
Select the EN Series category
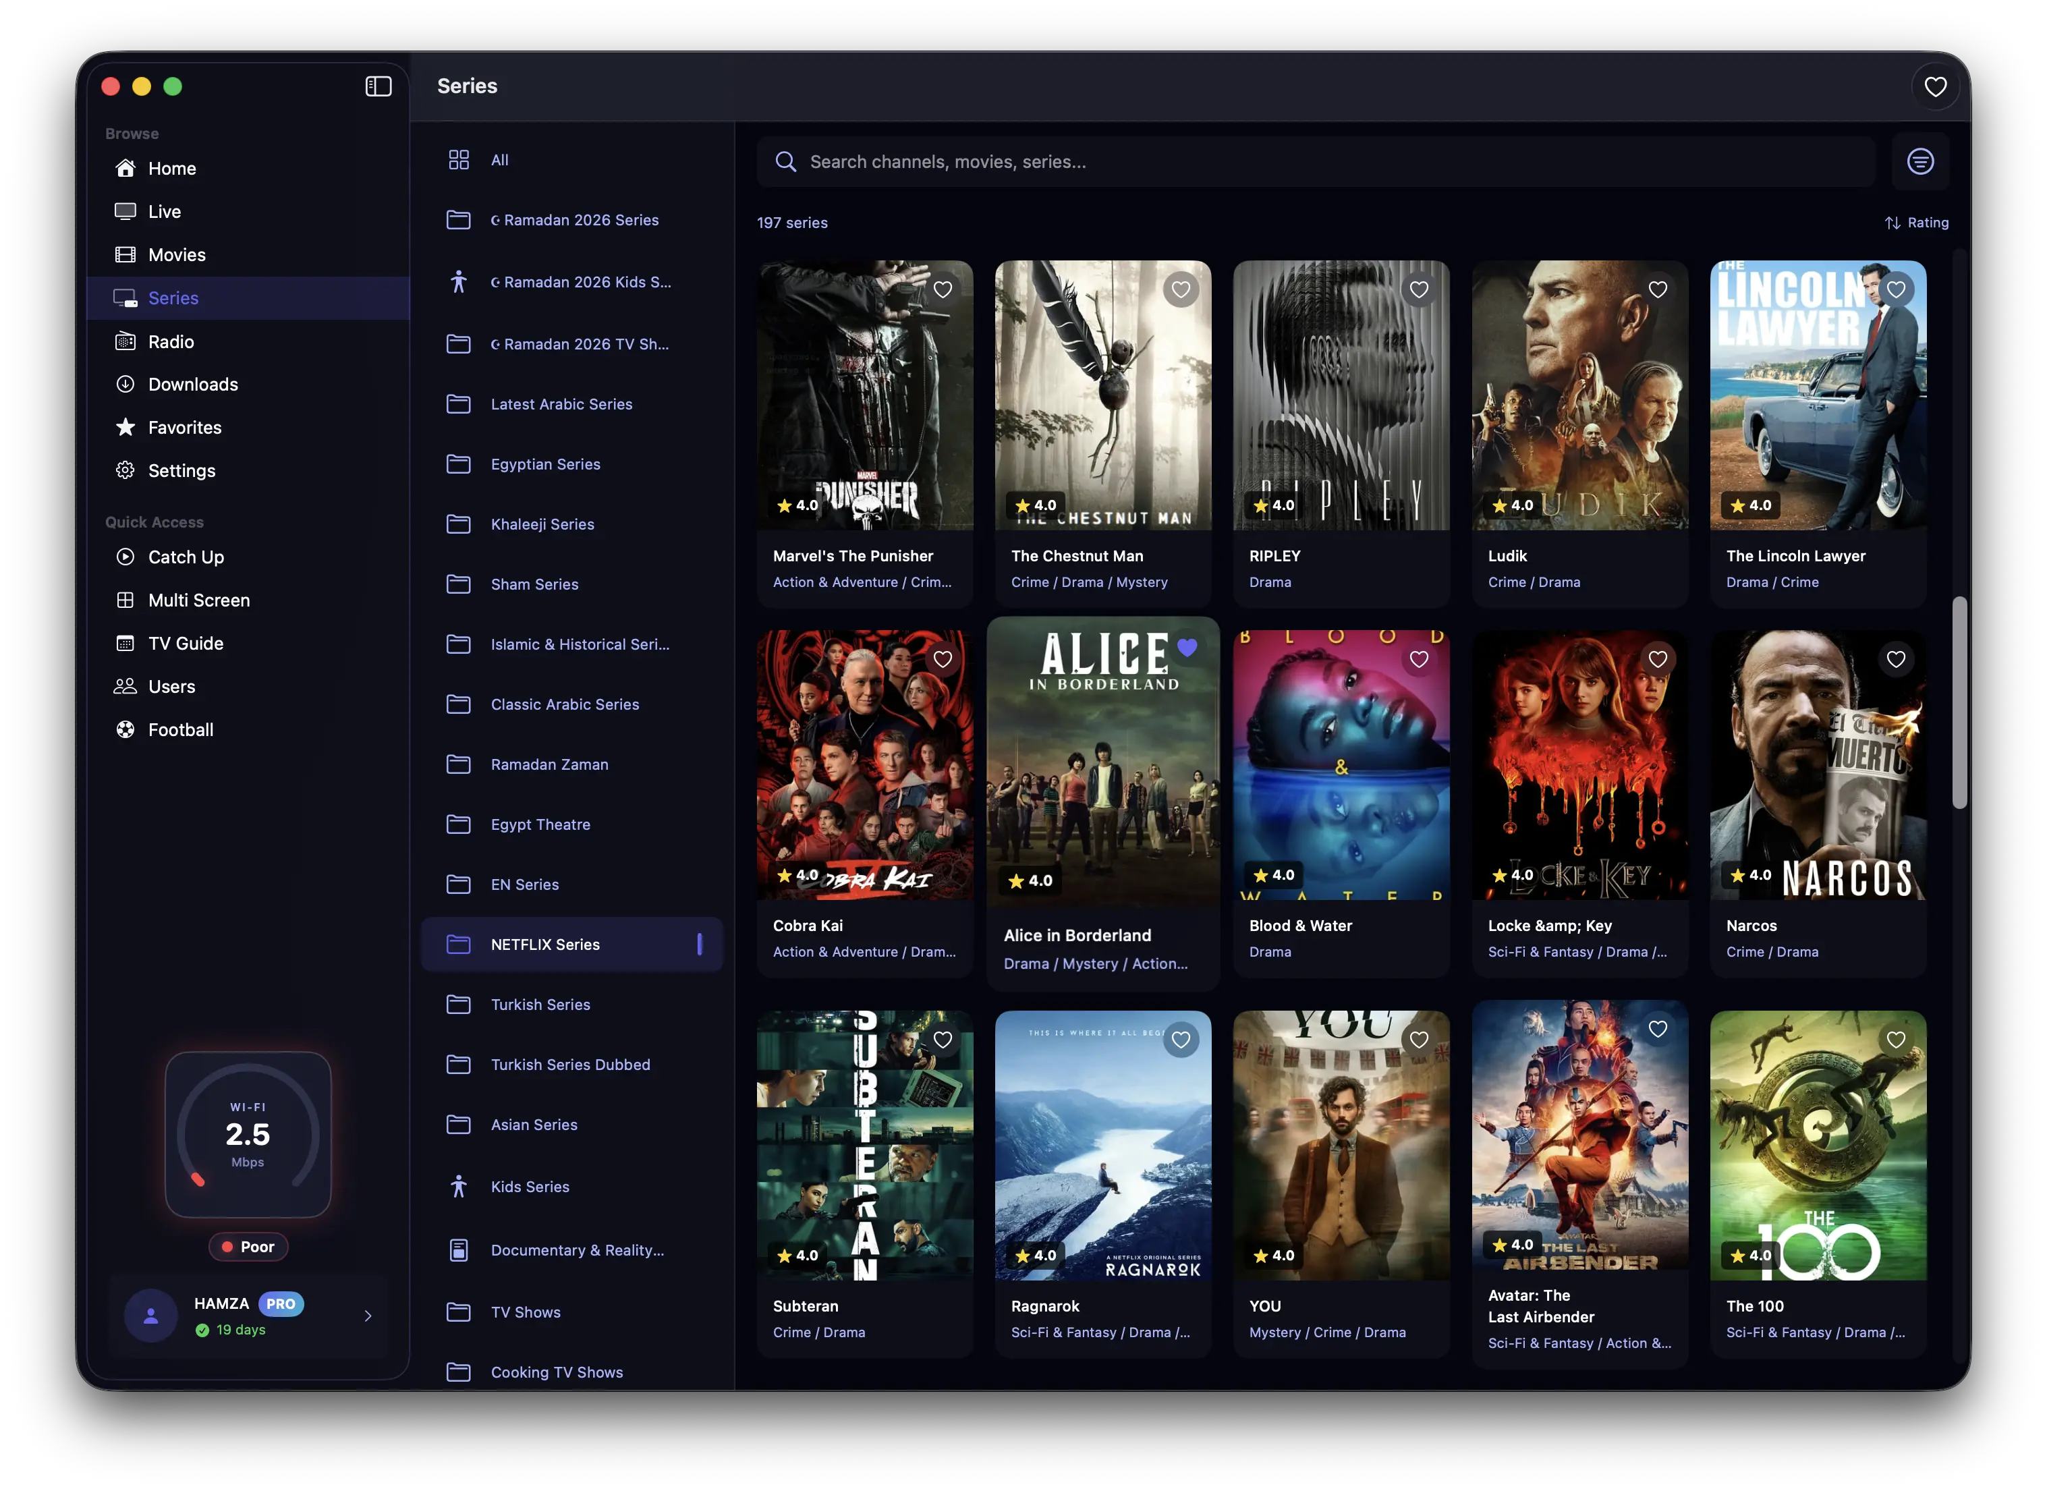point(572,884)
